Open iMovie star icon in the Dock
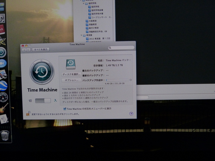This screenshot has width=215, height=161. [3, 41]
